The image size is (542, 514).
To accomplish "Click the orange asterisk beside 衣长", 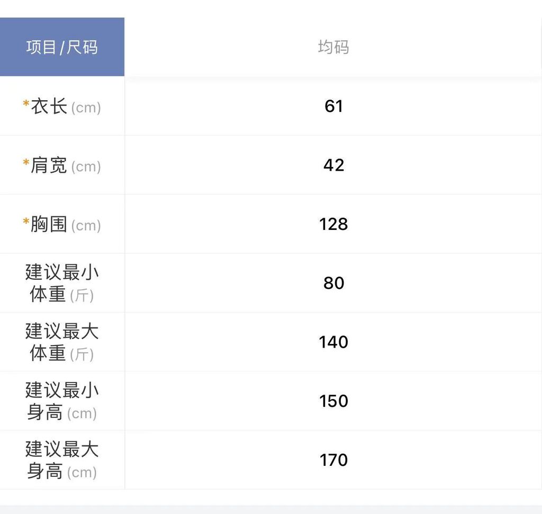I will 26,104.
